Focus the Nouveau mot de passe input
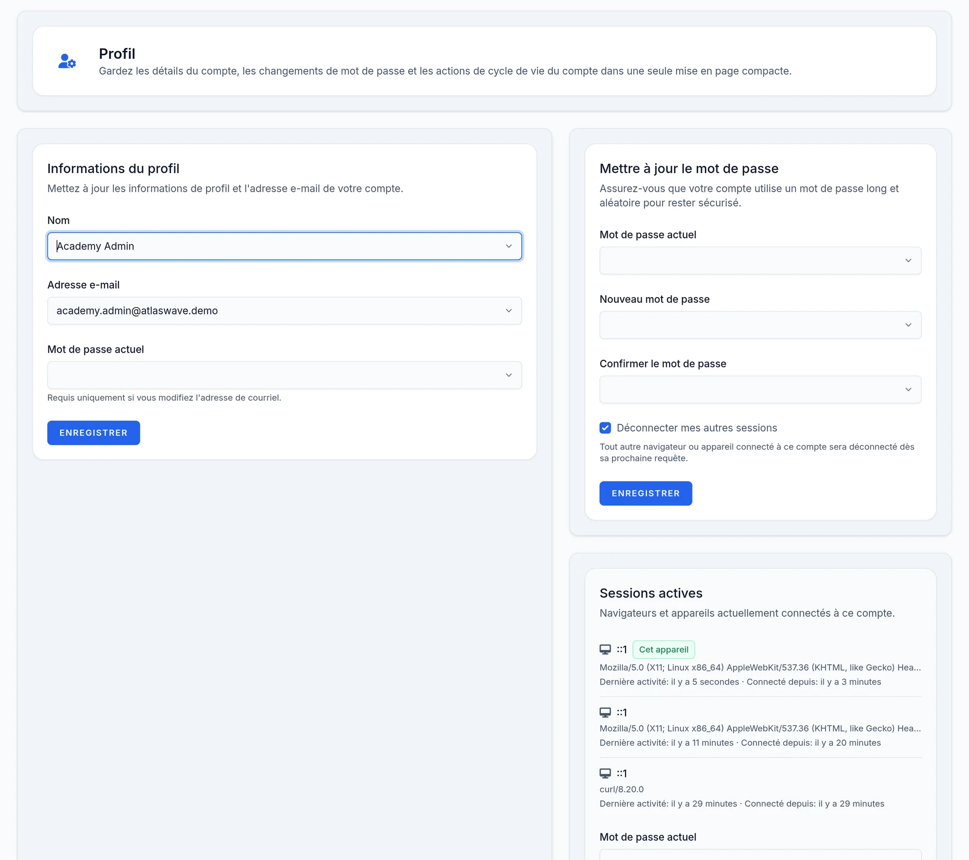 click(x=760, y=325)
